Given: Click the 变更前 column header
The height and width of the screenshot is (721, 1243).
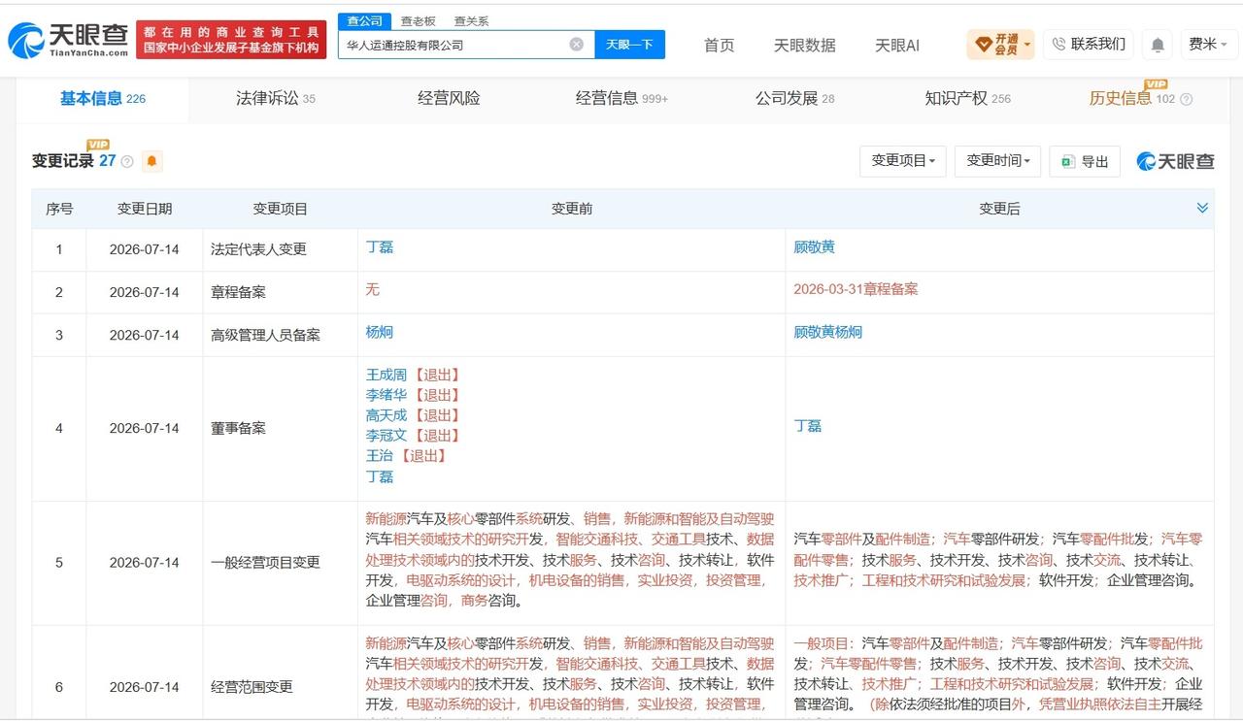Looking at the screenshot, I should pyautogui.click(x=572, y=209).
